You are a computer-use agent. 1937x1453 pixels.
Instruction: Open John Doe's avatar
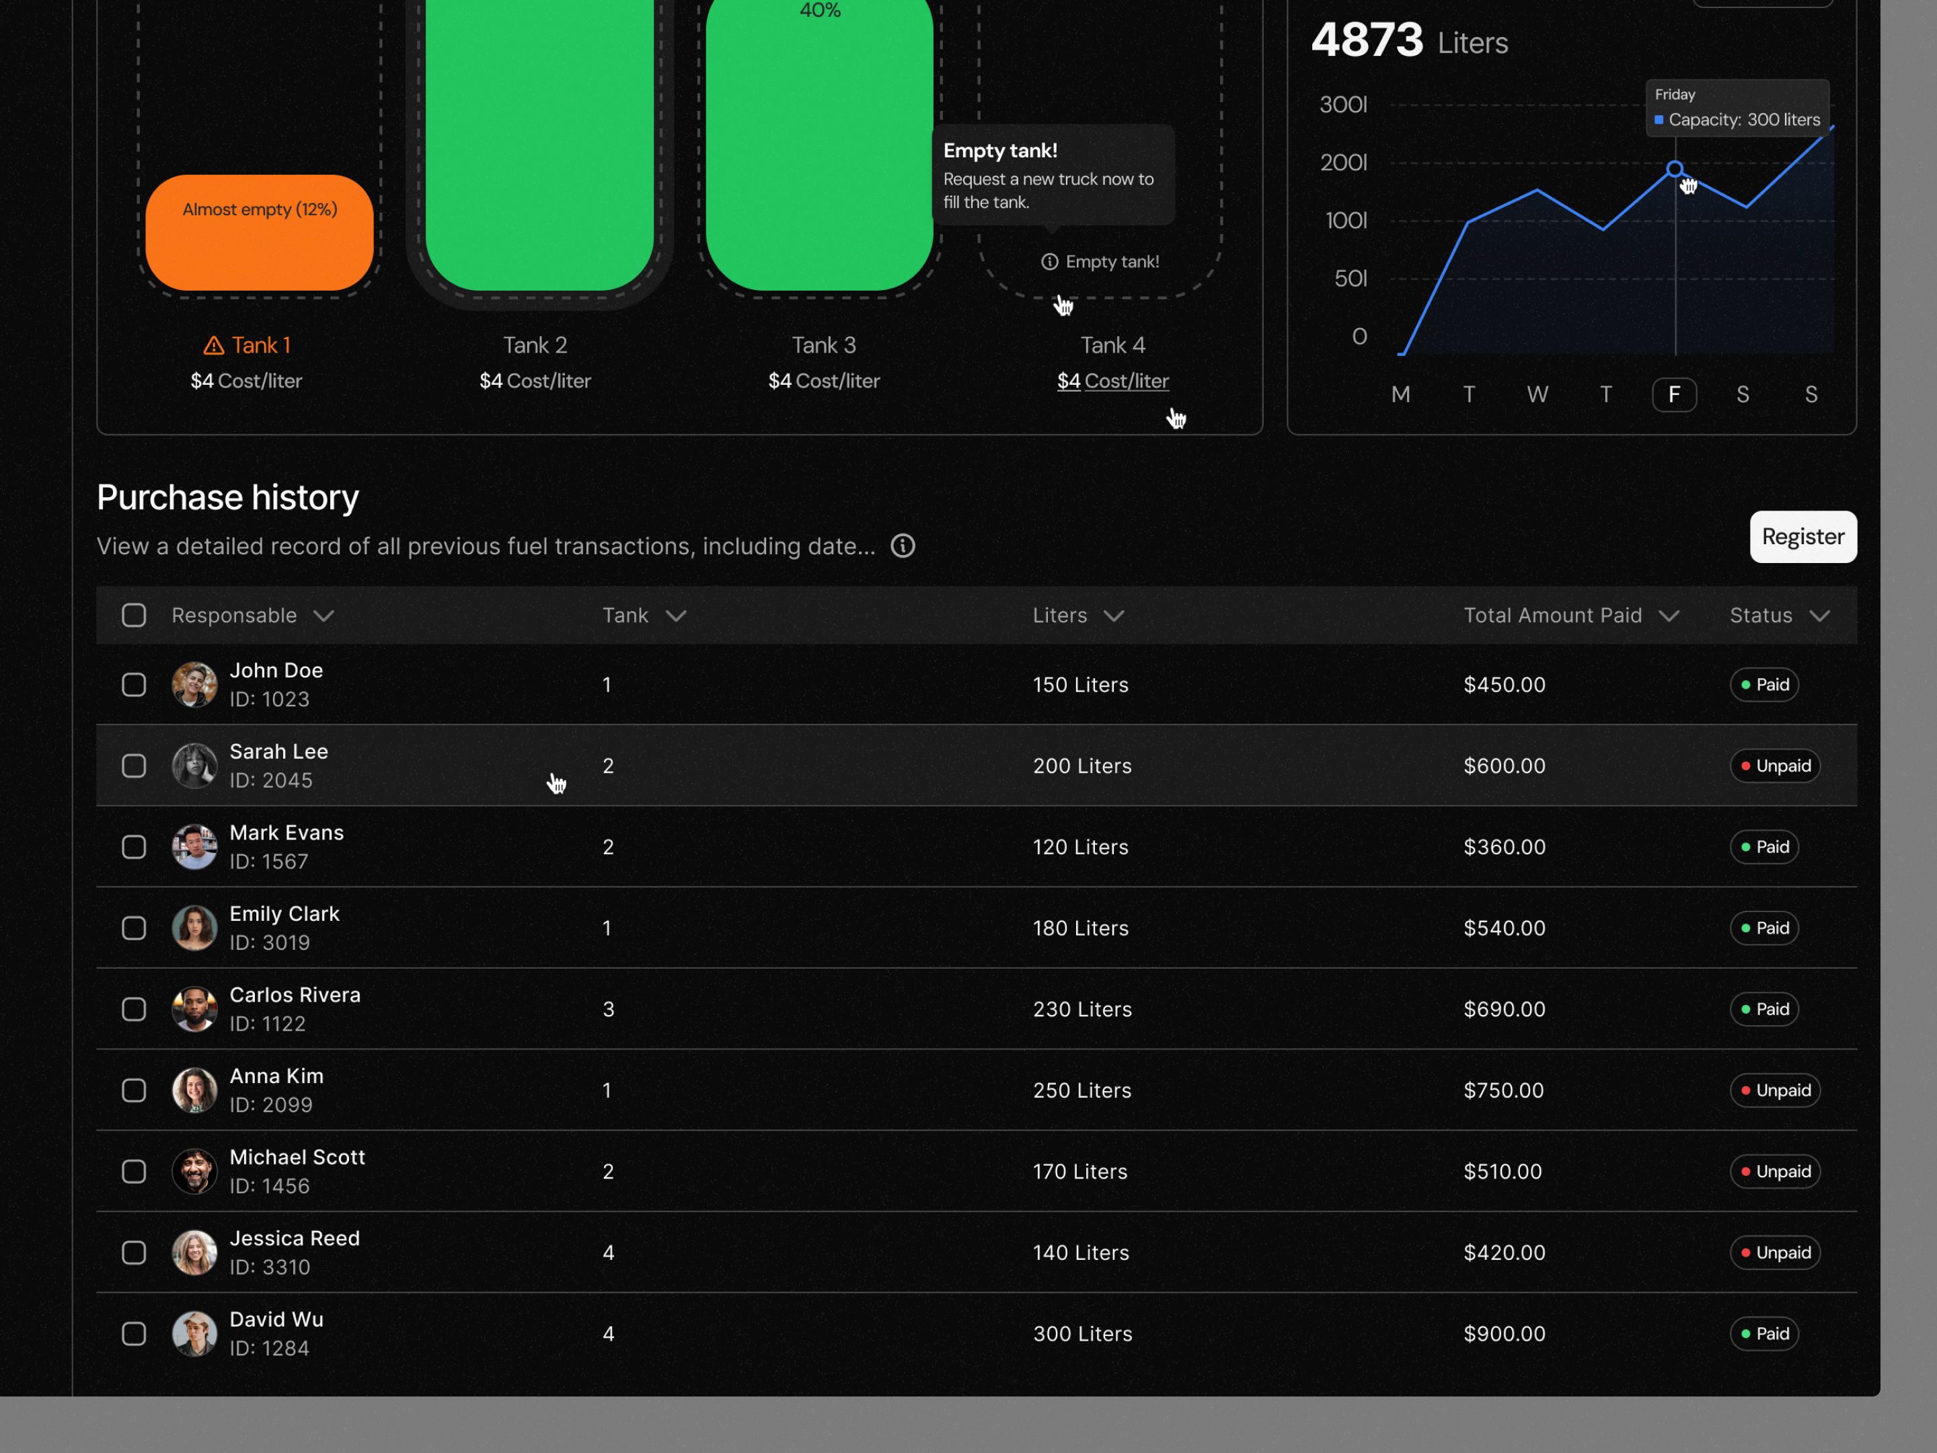(x=194, y=684)
